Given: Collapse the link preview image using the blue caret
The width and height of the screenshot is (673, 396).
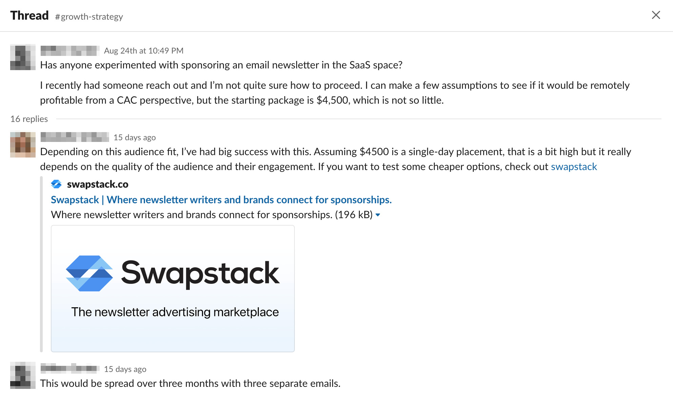Looking at the screenshot, I should click(378, 215).
